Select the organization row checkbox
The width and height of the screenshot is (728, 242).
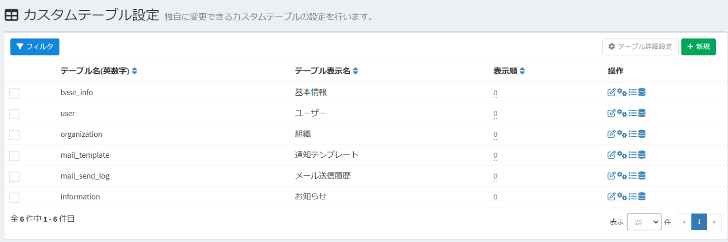point(14,135)
